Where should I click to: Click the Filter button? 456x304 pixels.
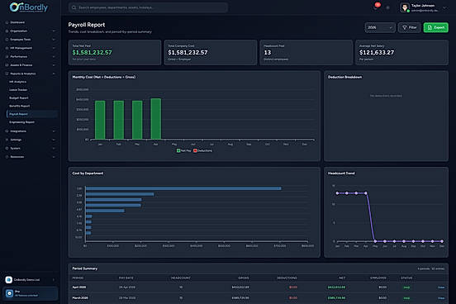(409, 27)
